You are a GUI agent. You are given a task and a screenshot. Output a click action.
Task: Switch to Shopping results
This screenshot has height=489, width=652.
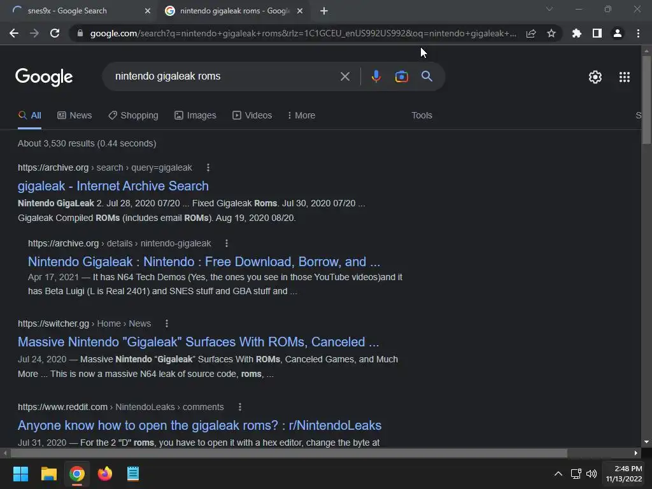click(134, 116)
